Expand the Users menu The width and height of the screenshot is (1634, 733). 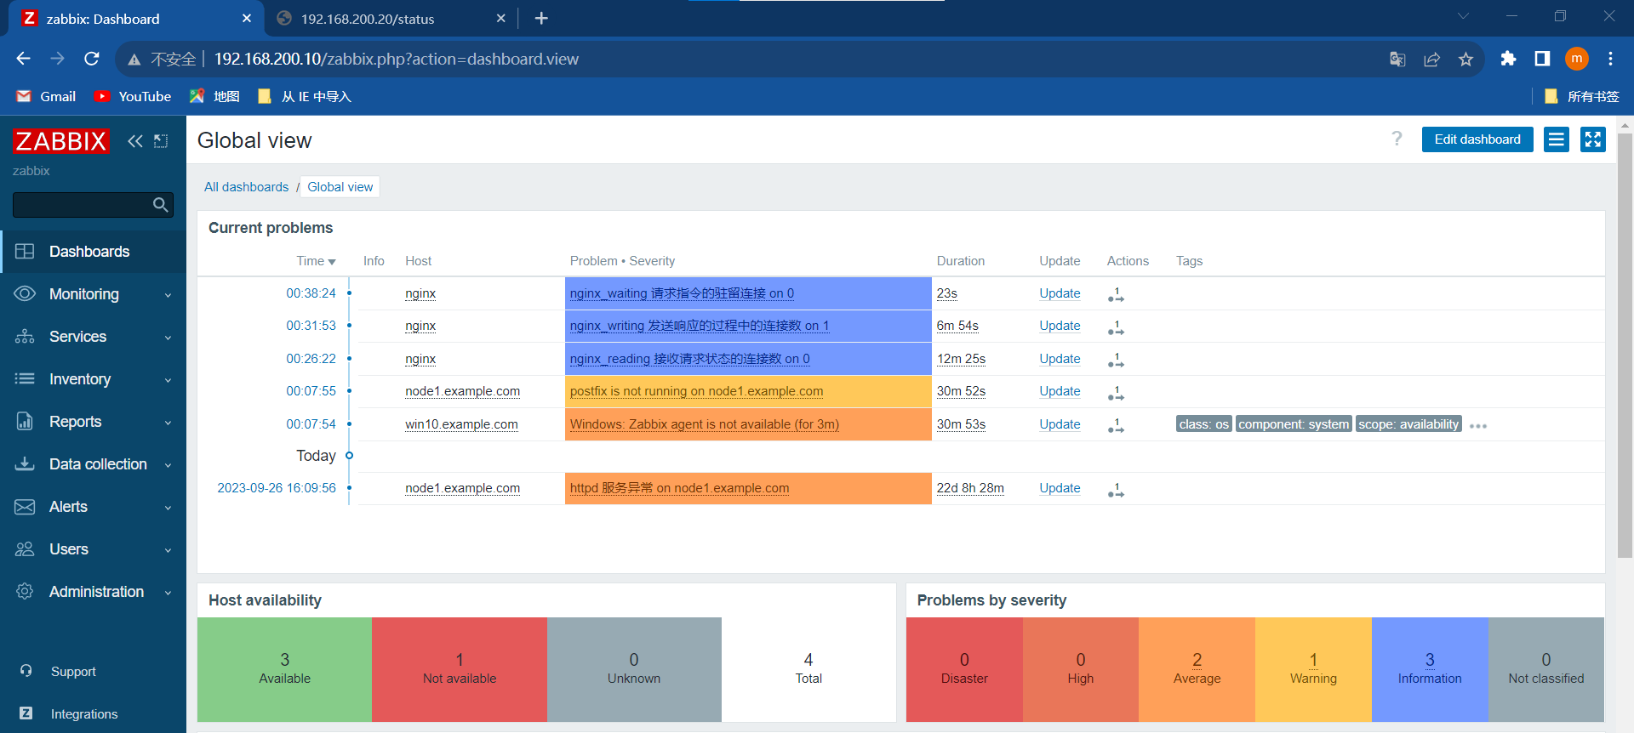pos(93,549)
